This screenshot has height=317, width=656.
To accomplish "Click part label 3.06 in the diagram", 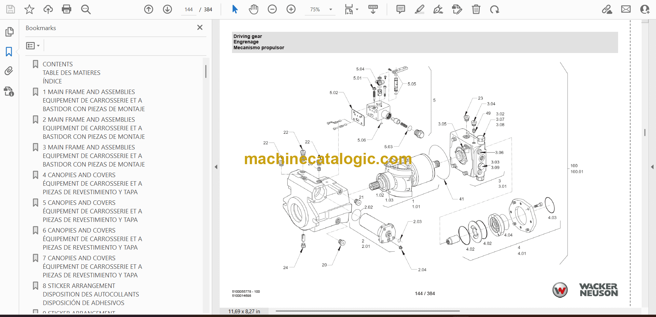I will (499, 153).
